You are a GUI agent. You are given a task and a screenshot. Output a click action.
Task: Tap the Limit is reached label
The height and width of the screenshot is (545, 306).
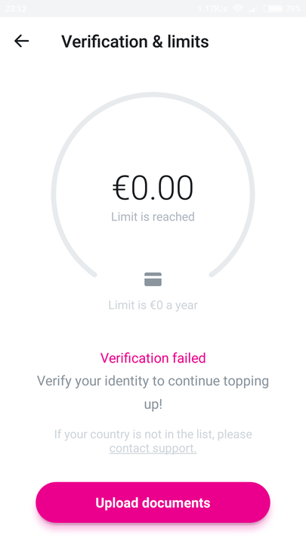pos(153,217)
